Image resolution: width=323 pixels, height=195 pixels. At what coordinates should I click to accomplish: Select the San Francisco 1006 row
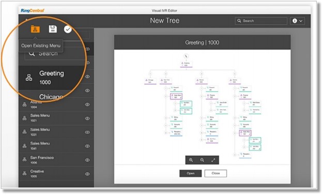(56, 160)
